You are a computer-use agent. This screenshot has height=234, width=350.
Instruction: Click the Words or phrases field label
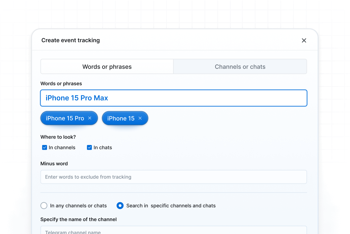coord(61,84)
